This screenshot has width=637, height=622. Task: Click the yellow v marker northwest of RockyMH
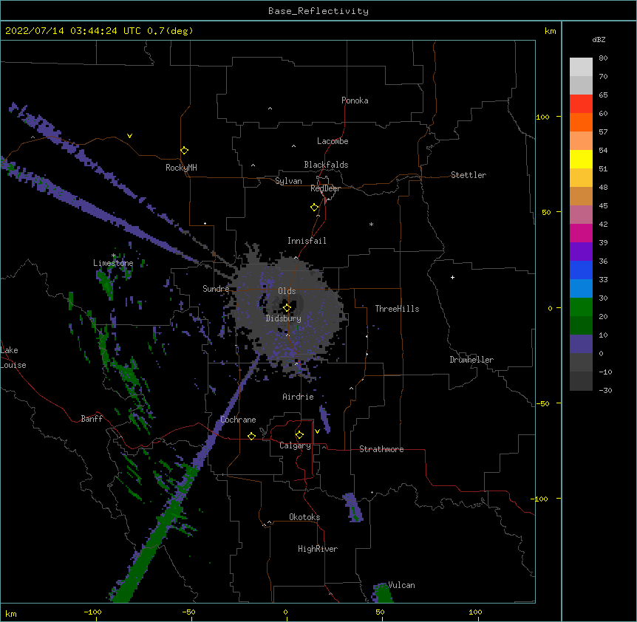(129, 136)
